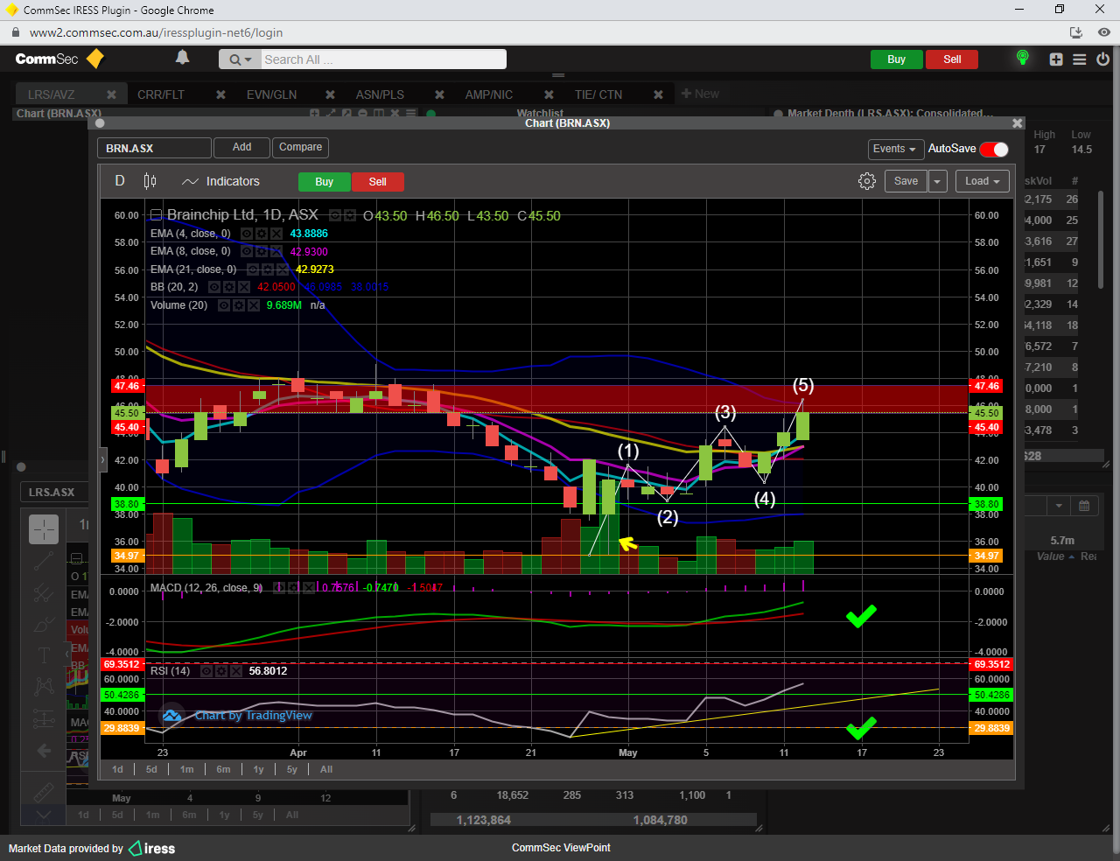Hide the EMA (21, close, 0) indicator

pyautogui.click(x=253, y=269)
